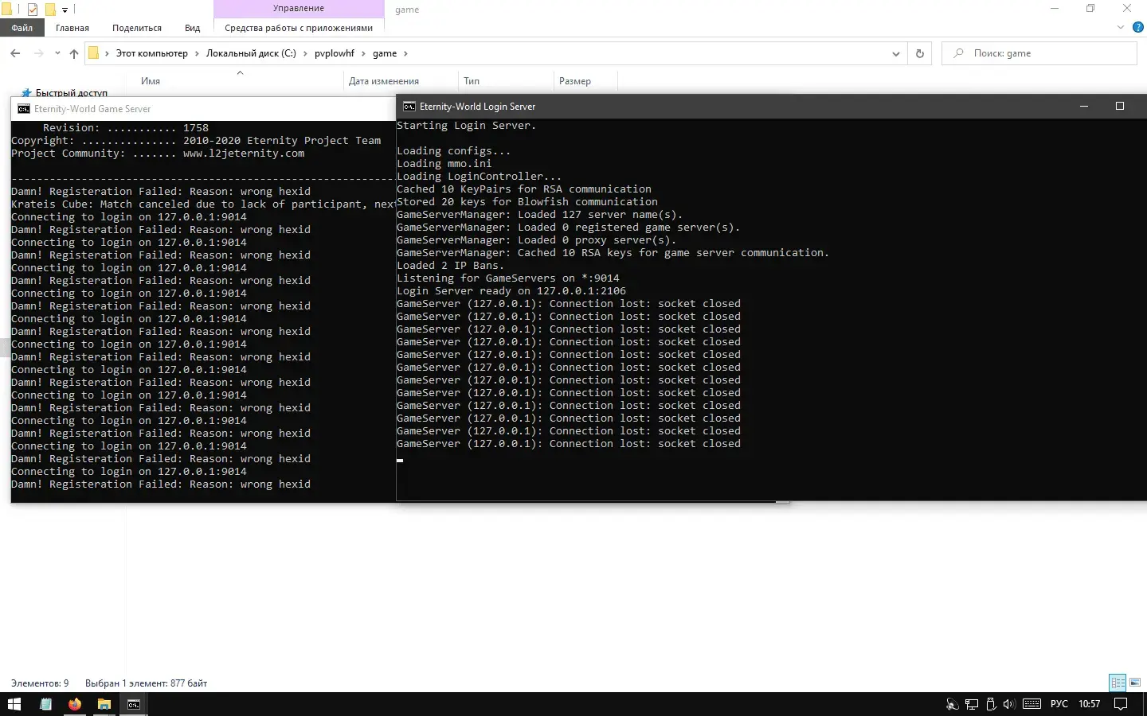Expand chevron after pvplowhf breadcrumb
This screenshot has height=716, width=1147.
[363, 53]
